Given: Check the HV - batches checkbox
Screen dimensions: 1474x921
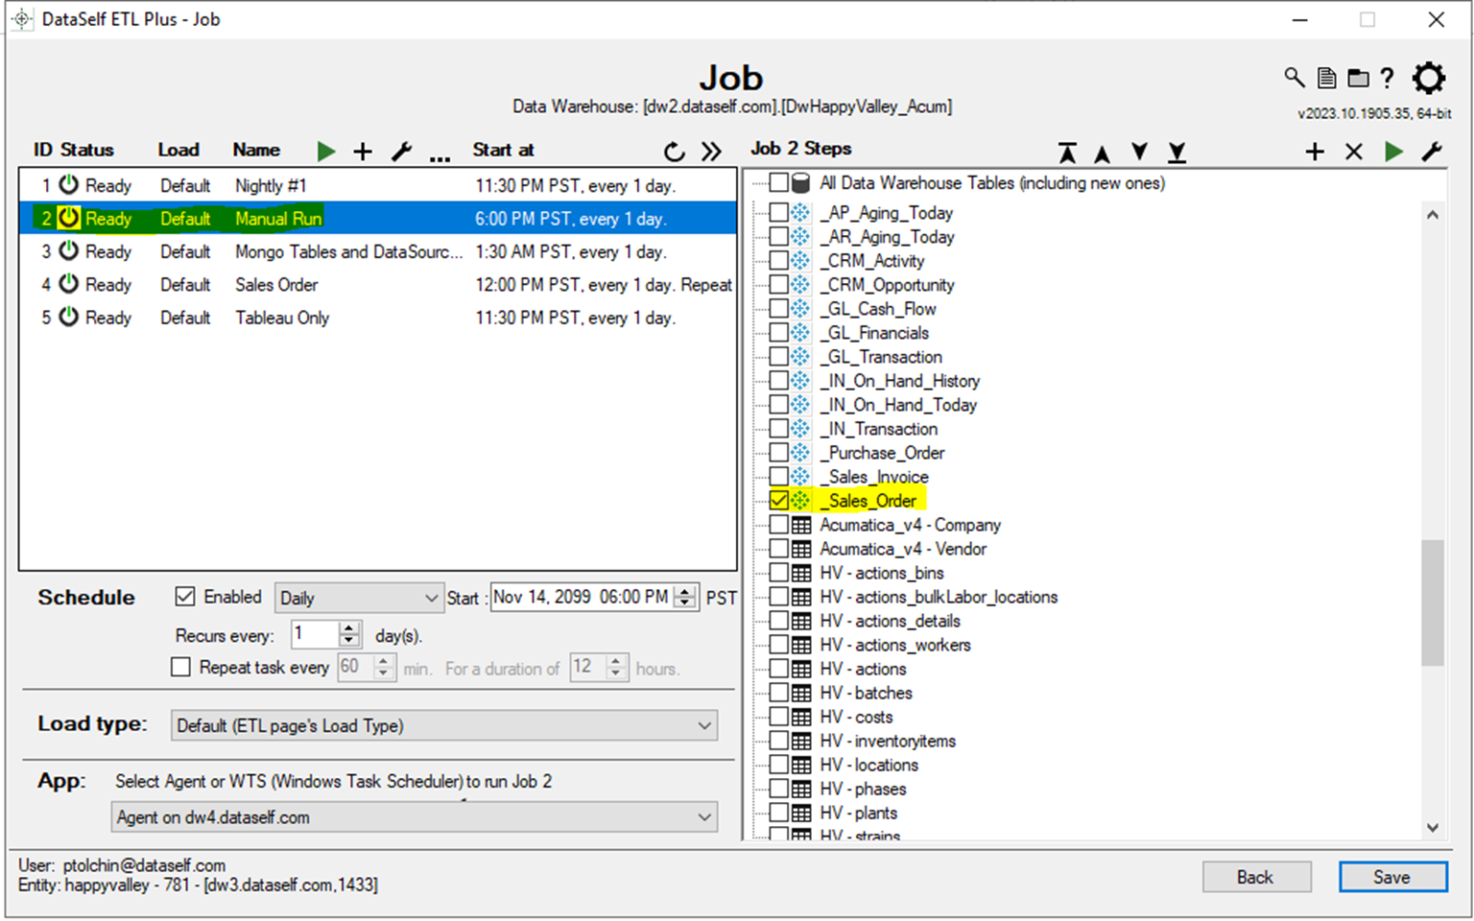Looking at the screenshot, I should (x=779, y=692).
